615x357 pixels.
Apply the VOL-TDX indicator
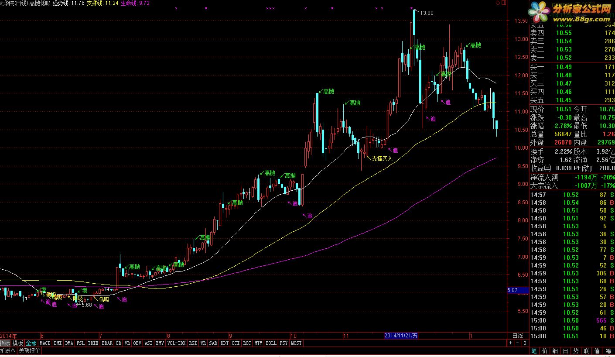click(x=177, y=343)
